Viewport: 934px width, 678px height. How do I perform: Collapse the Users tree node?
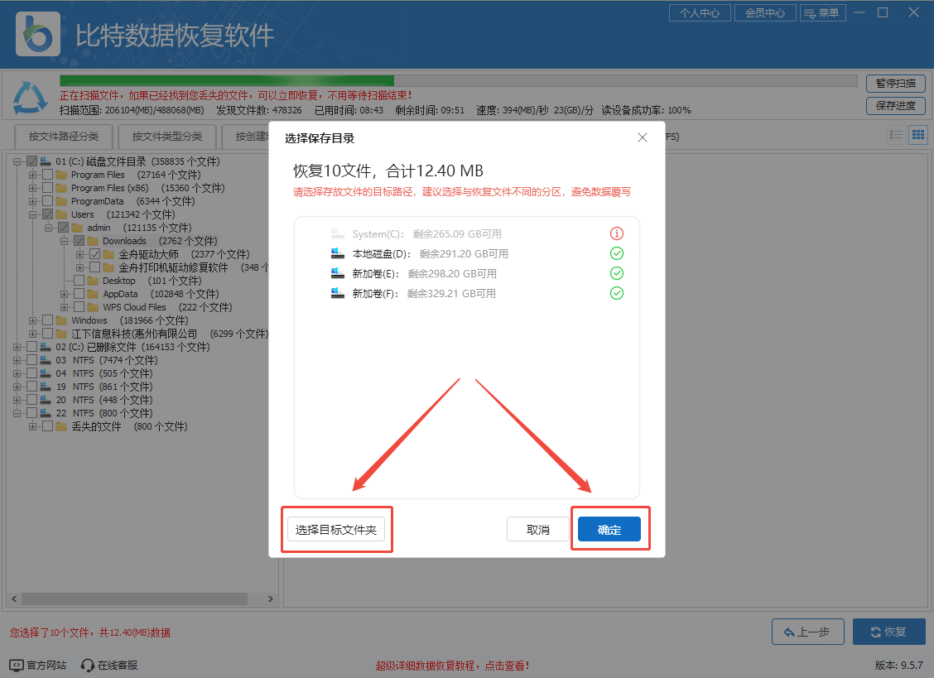(33, 214)
